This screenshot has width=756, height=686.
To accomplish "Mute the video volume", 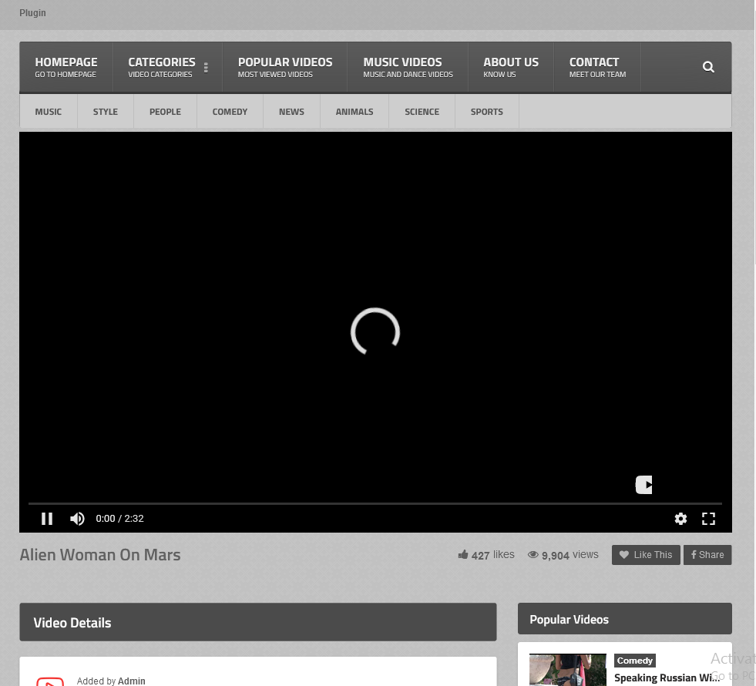I will pyautogui.click(x=77, y=519).
